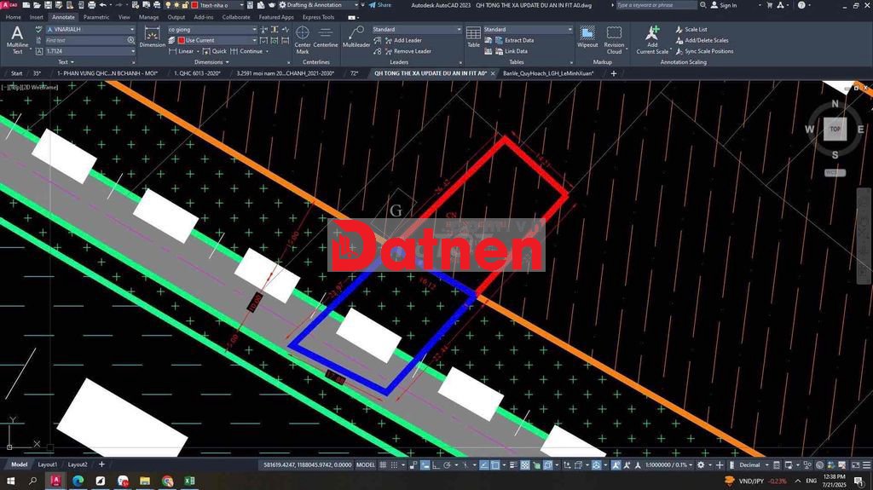Select the Revision Cloud tool

(x=614, y=39)
